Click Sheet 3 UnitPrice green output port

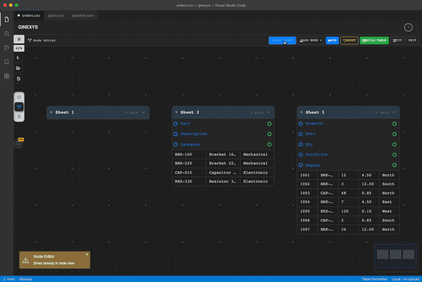pos(395,155)
